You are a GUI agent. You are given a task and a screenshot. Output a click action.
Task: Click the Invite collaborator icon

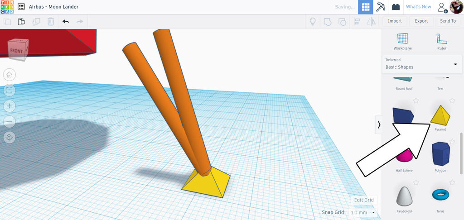click(443, 7)
